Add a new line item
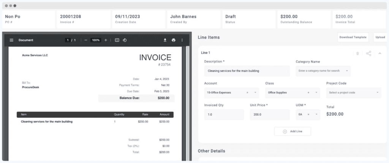The width and height of the screenshot is (389, 163). 293,131
